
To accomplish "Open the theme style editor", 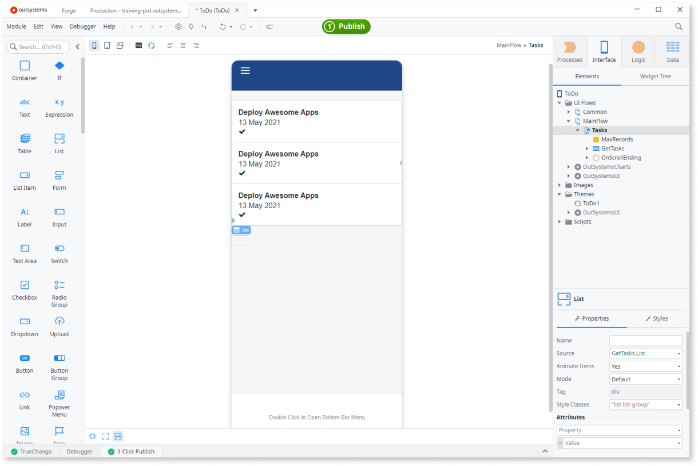I will coord(152,45).
